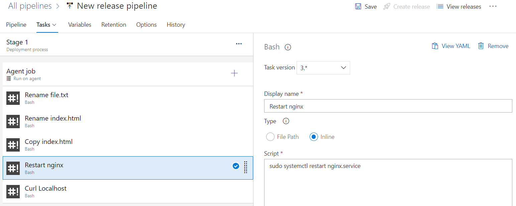Viewport: 516px width, 206px height.
Task: Open the Bash task info icon
Action: [x=288, y=47]
